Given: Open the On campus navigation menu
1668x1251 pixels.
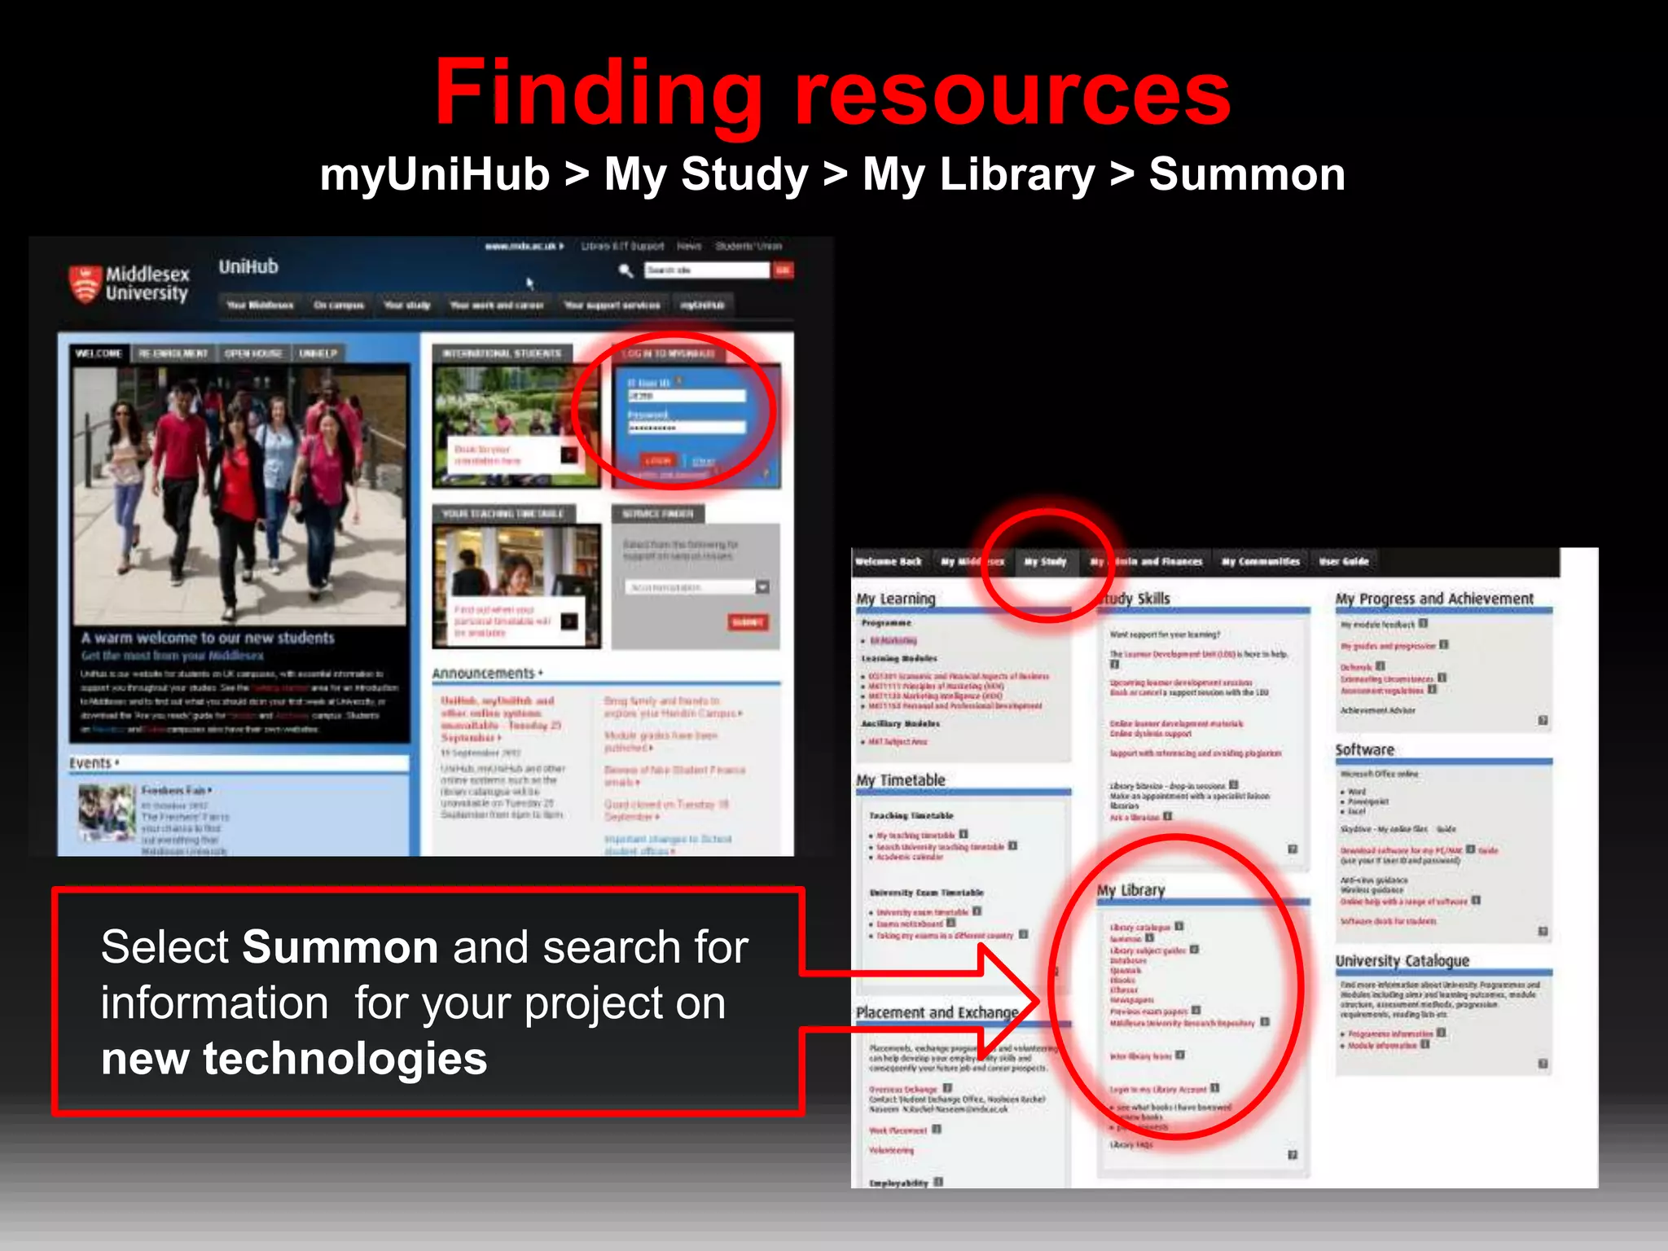Looking at the screenshot, I should pyautogui.click(x=339, y=305).
